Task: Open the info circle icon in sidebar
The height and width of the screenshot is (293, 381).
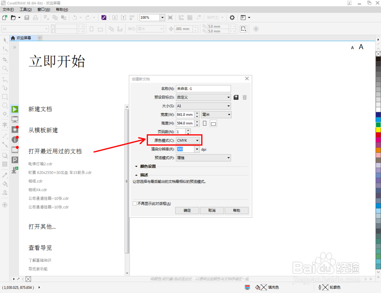Action: point(15,139)
